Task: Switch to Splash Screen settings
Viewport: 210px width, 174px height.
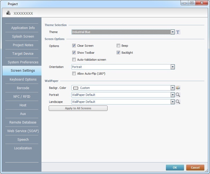Action: [23, 37]
